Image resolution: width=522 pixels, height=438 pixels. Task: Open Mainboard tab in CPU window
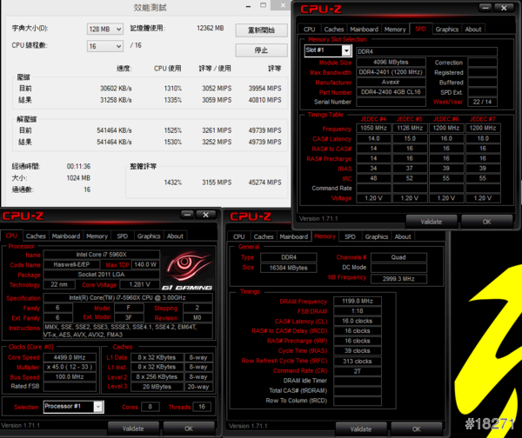[66, 236]
